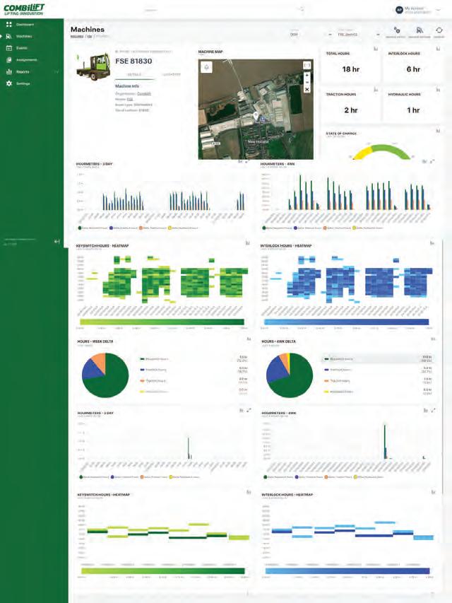Click the FSE 81830 machine thumbnail
The width and height of the screenshot is (452, 603).
tap(93, 67)
